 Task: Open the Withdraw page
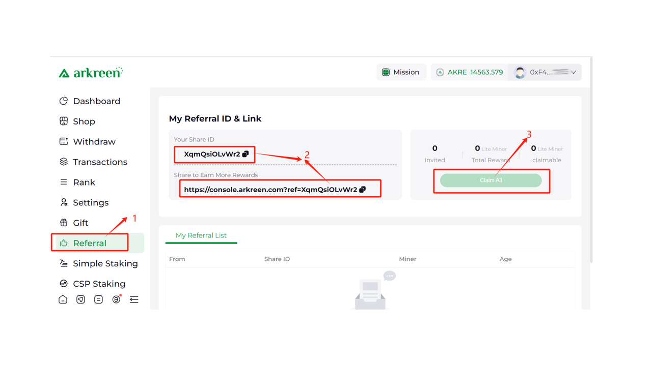[x=94, y=142]
